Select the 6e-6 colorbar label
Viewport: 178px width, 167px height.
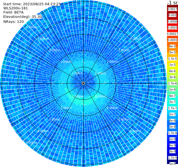pyautogui.click(x=172, y=71)
